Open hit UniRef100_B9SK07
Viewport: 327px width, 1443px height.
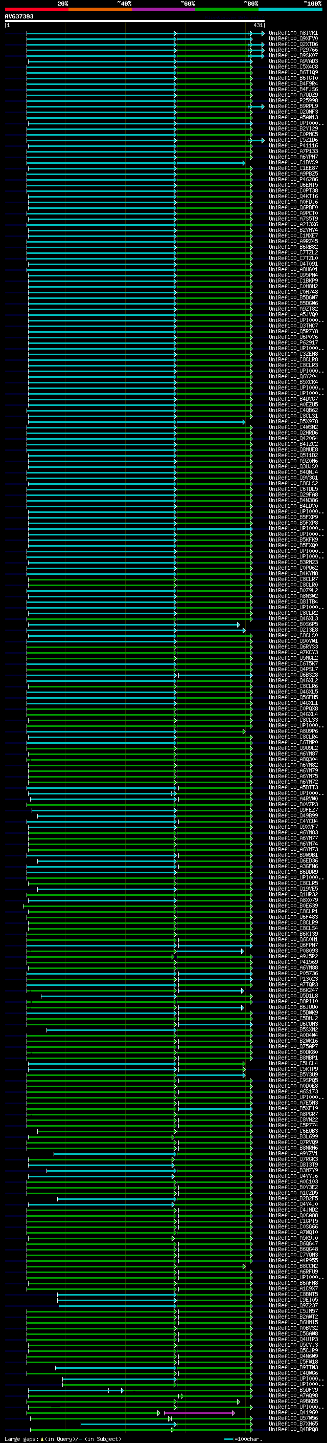pyautogui.click(x=293, y=55)
